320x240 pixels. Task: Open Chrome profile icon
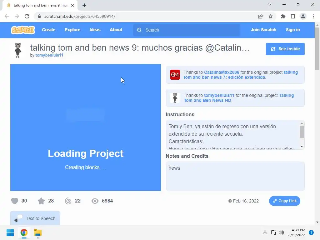(303, 16)
